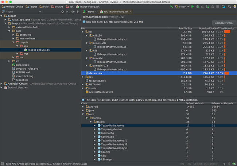Select TeapotApplication class row
This screenshot has width=237, height=166.
pyautogui.click(x=159, y=129)
